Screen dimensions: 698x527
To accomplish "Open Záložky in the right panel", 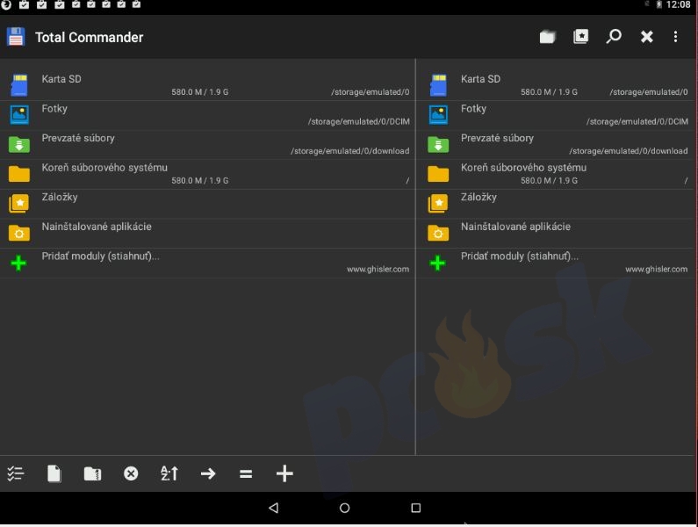I will click(x=557, y=204).
